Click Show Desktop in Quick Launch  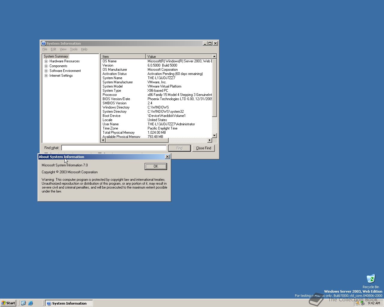[23, 303]
